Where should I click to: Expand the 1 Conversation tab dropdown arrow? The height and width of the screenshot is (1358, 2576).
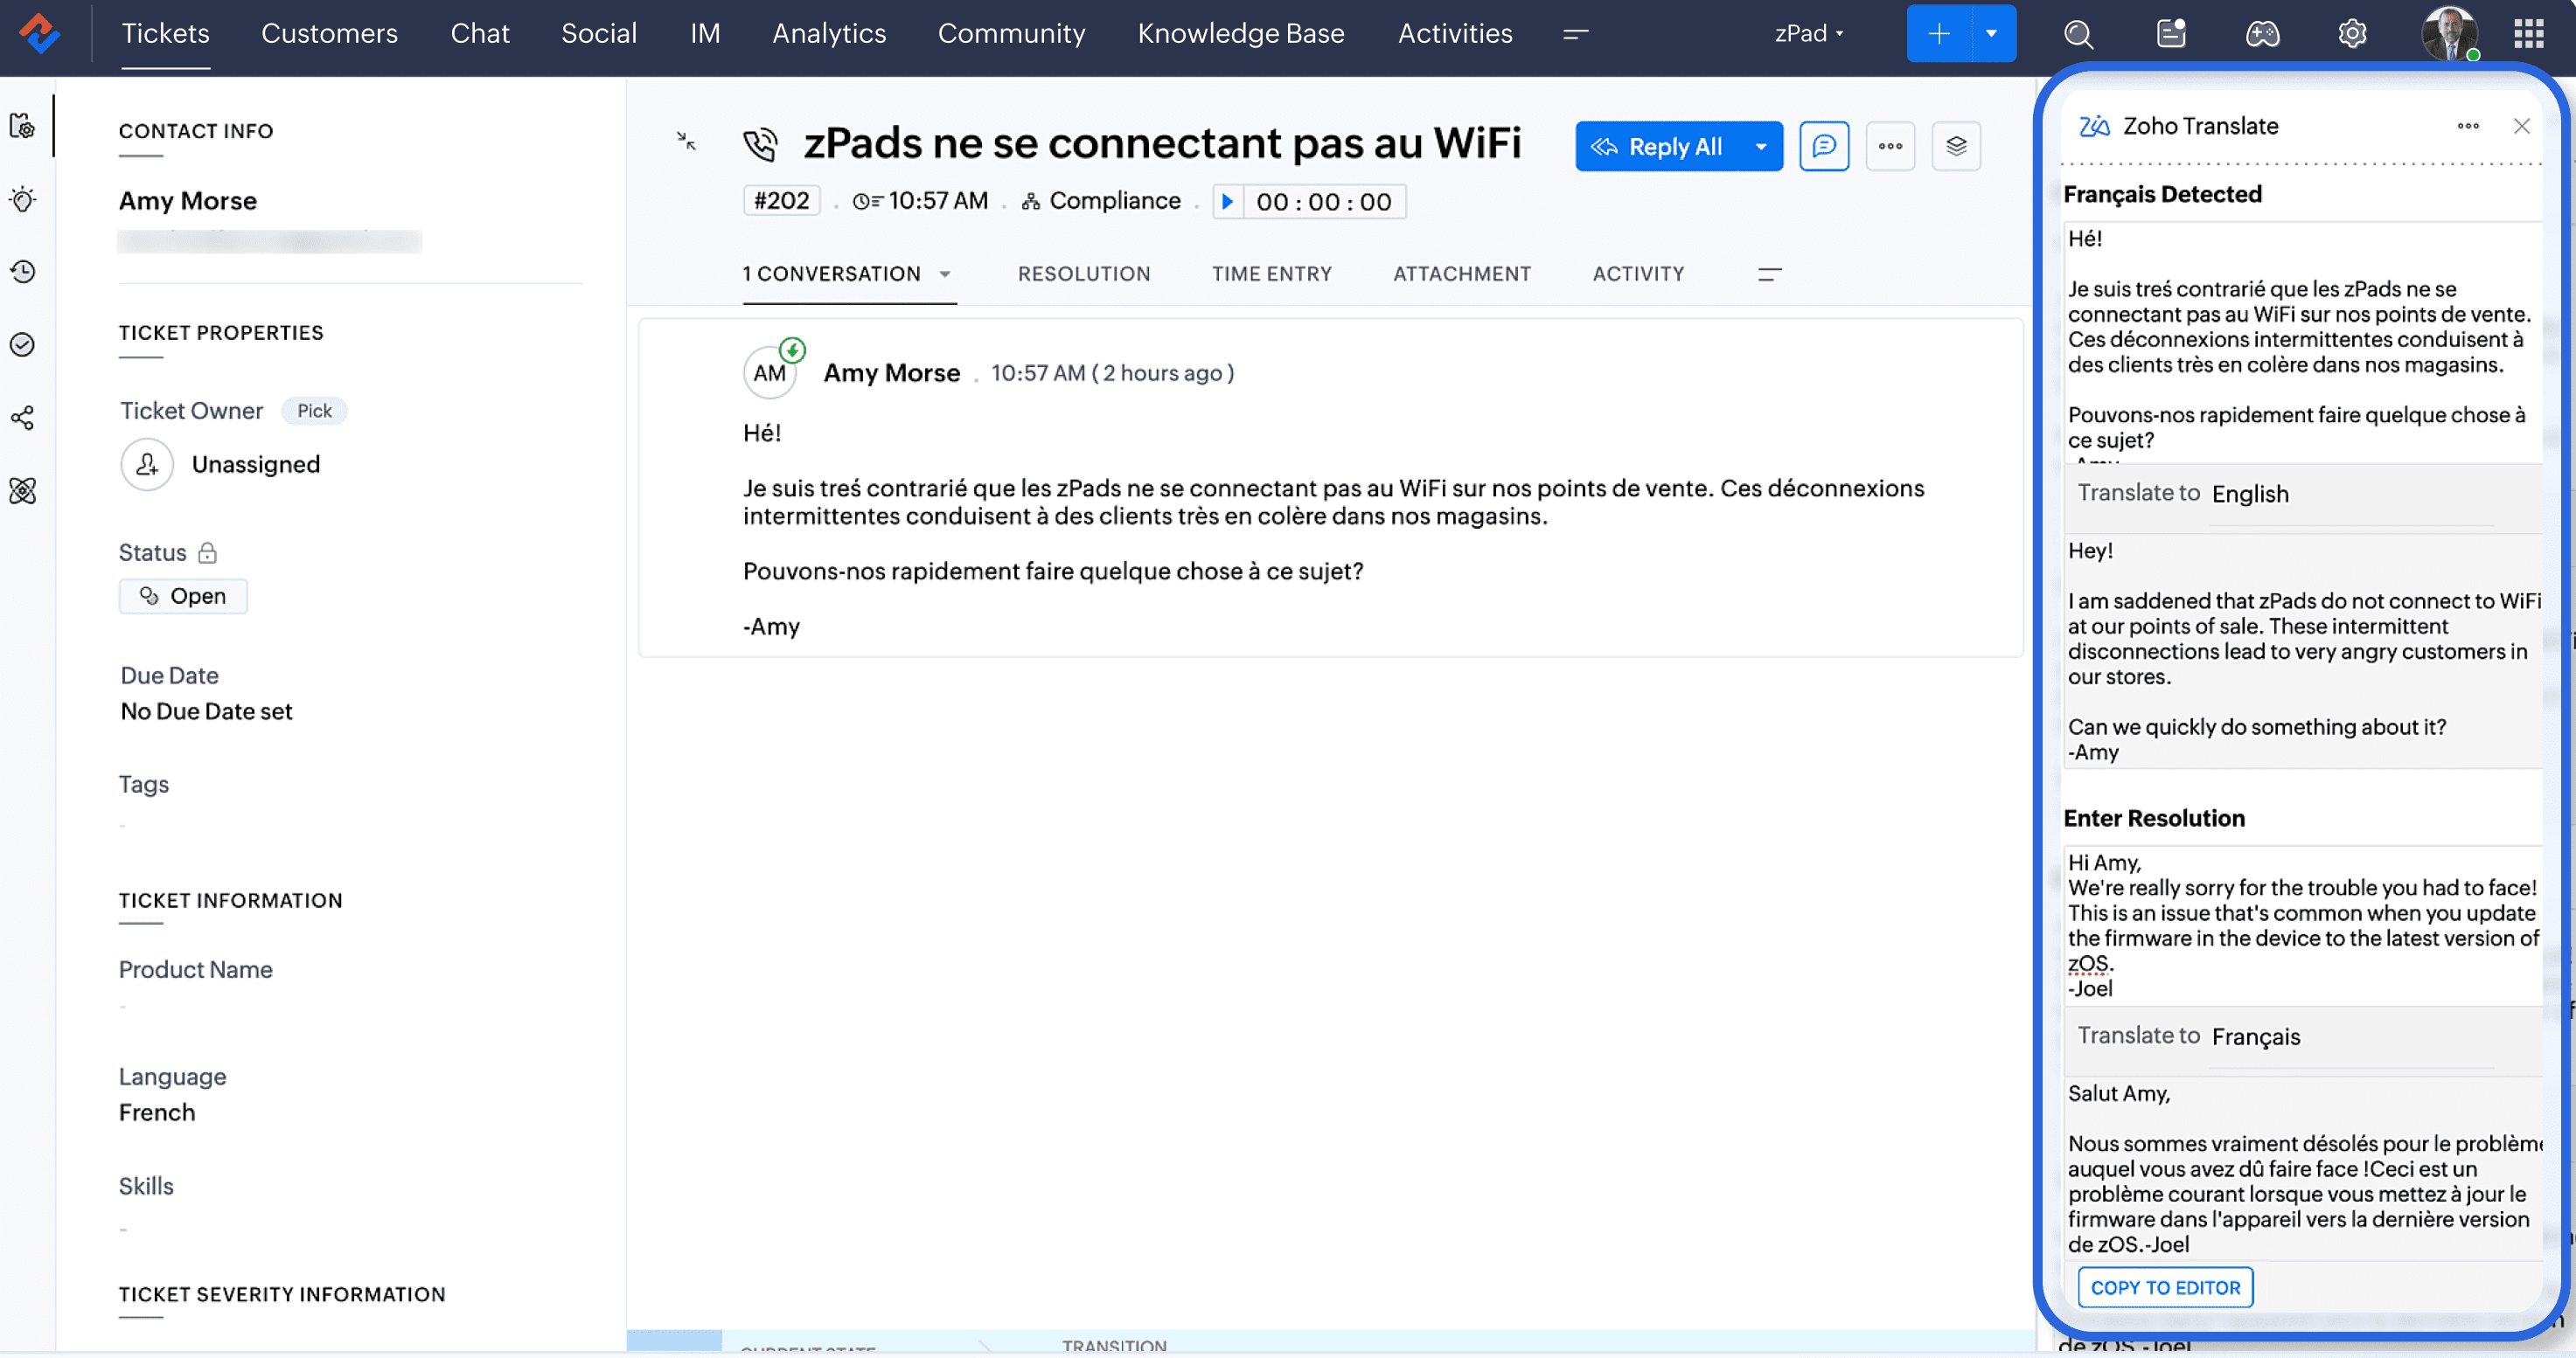[x=945, y=274]
